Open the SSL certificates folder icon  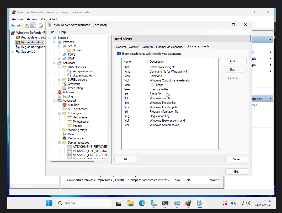click(64, 109)
